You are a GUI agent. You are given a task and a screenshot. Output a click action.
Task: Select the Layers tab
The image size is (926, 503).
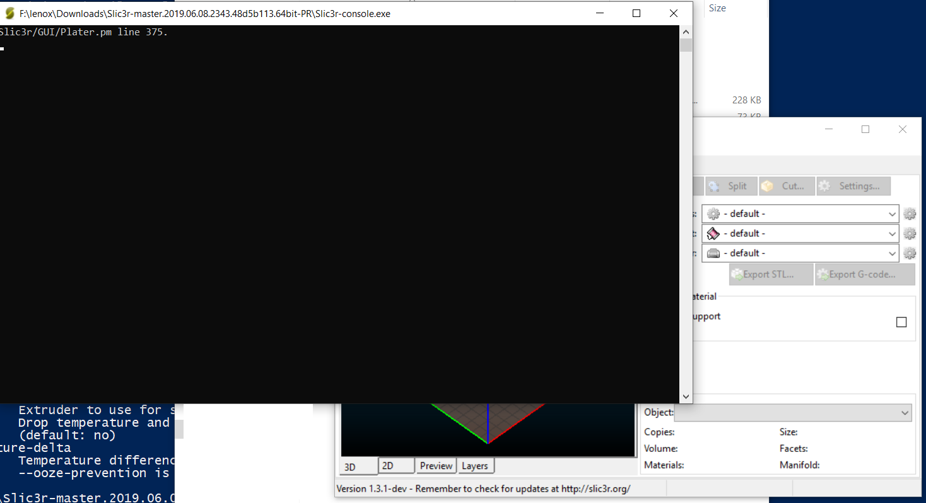475,465
